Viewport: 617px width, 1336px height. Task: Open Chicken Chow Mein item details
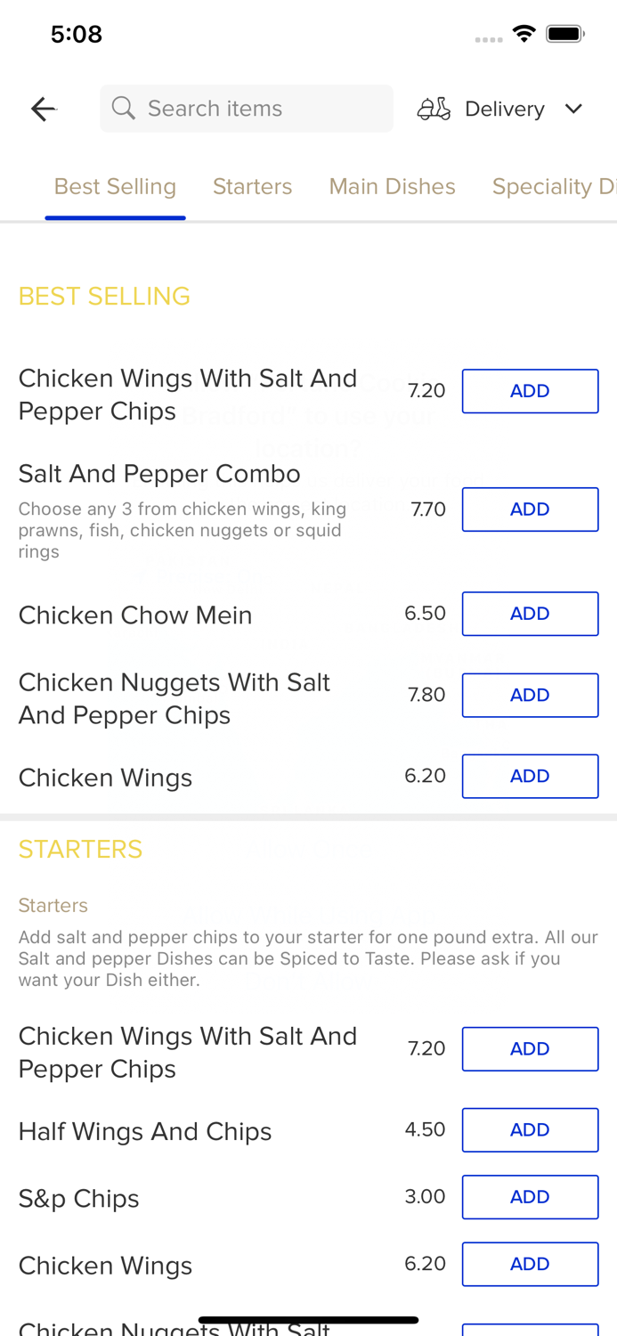[135, 615]
